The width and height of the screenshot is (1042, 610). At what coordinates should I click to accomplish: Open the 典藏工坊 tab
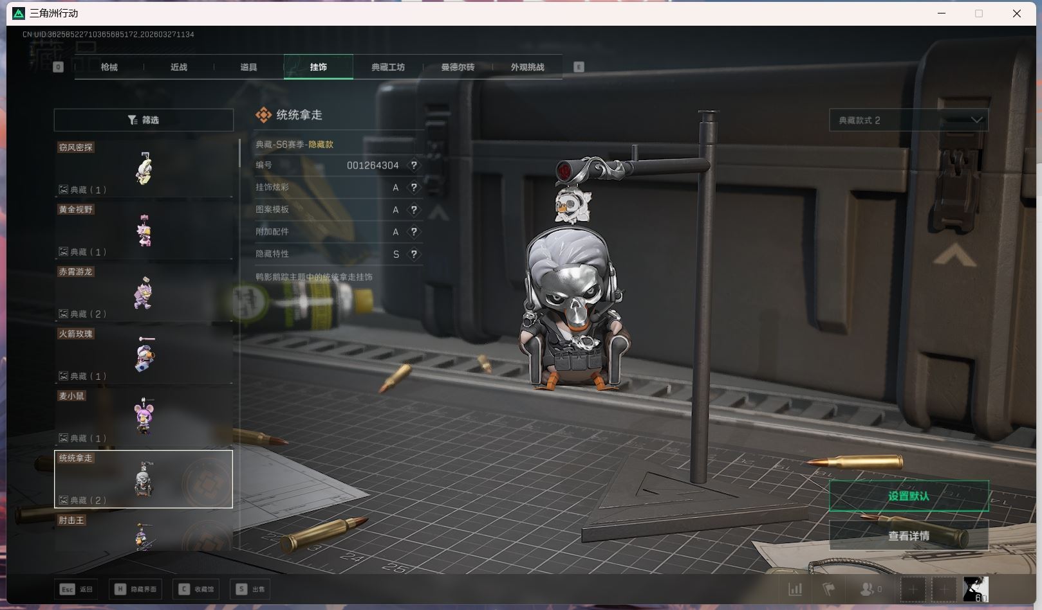[x=387, y=67]
